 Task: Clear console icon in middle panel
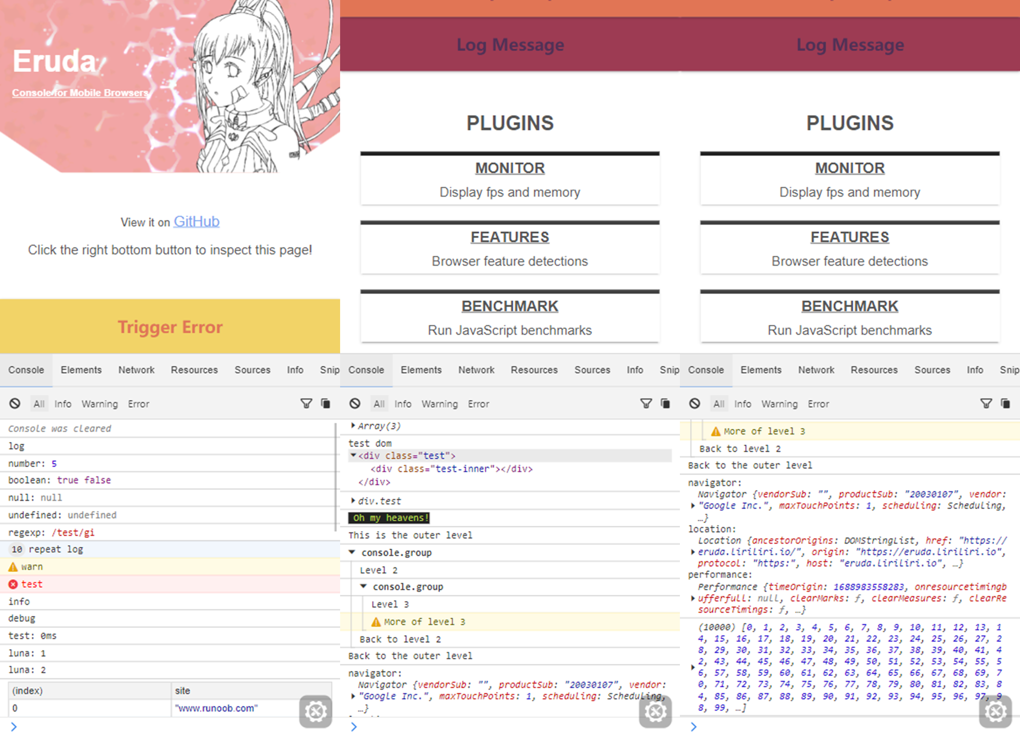355,404
